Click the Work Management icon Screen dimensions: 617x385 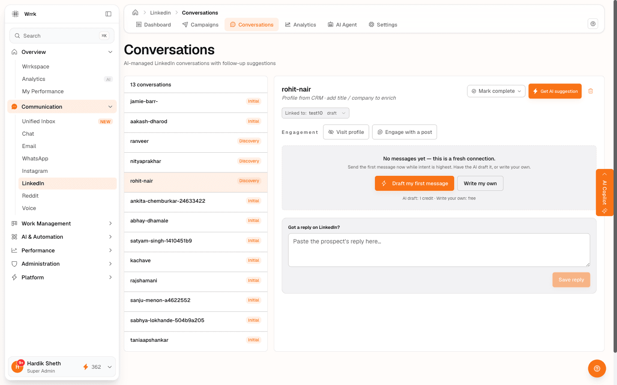15,223
